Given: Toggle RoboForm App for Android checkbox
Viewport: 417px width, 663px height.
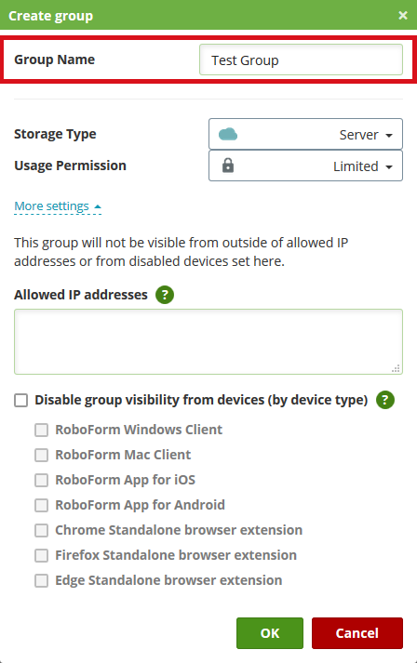Looking at the screenshot, I should point(42,505).
